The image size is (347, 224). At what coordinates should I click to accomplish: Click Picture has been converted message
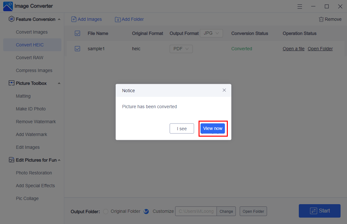pos(149,107)
